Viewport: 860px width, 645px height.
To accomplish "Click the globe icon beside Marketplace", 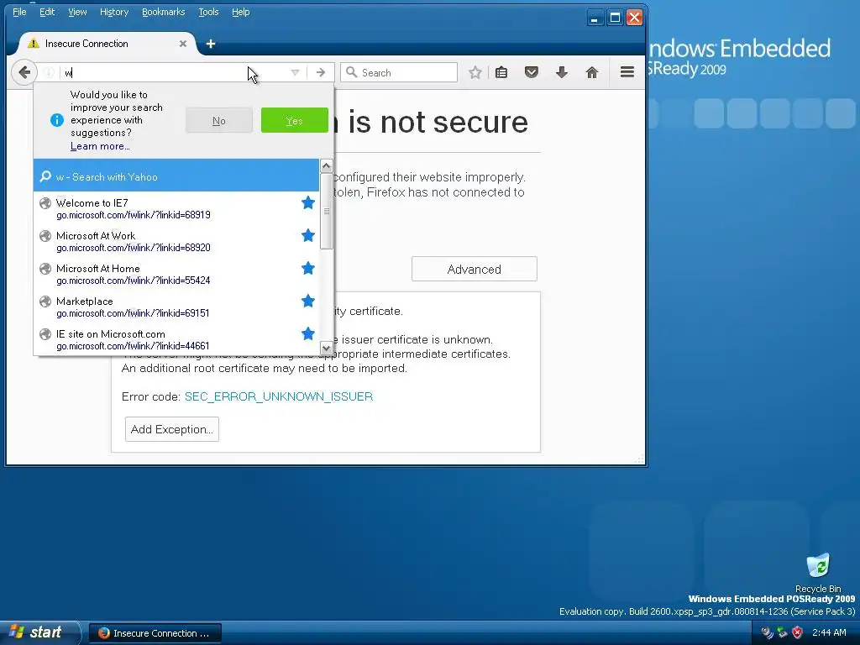I will (x=45, y=302).
